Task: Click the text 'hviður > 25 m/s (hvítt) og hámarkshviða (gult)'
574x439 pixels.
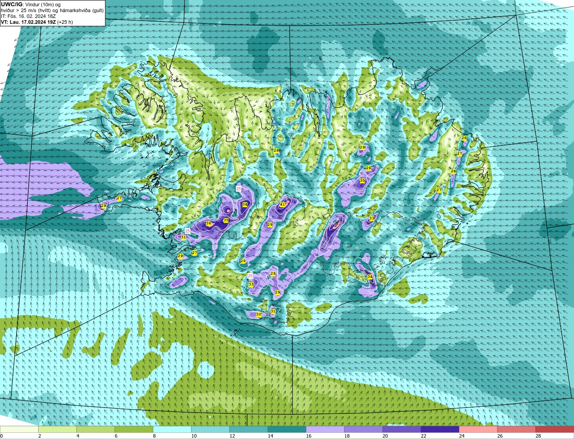Action: [52, 10]
